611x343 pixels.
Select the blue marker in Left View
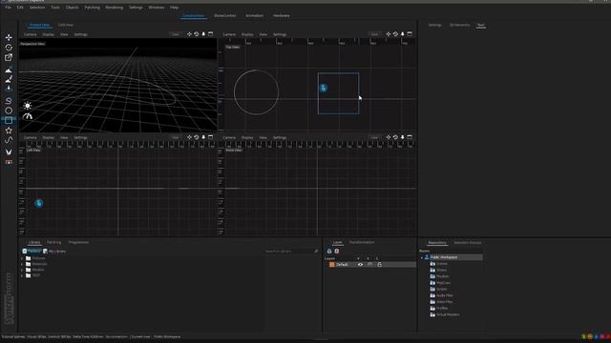point(38,203)
